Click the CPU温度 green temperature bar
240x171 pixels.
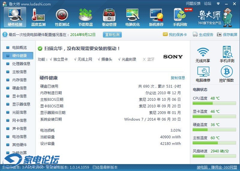pos(214,103)
